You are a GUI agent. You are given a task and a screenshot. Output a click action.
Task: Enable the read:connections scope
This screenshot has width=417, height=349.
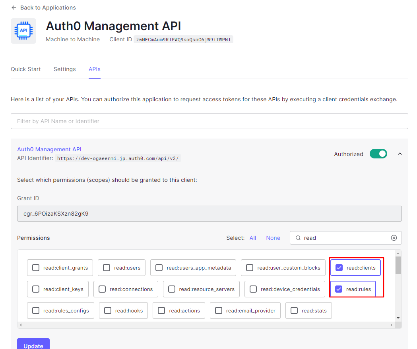(102, 289)
